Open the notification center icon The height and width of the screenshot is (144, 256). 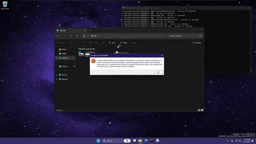[x=252, y=141]
